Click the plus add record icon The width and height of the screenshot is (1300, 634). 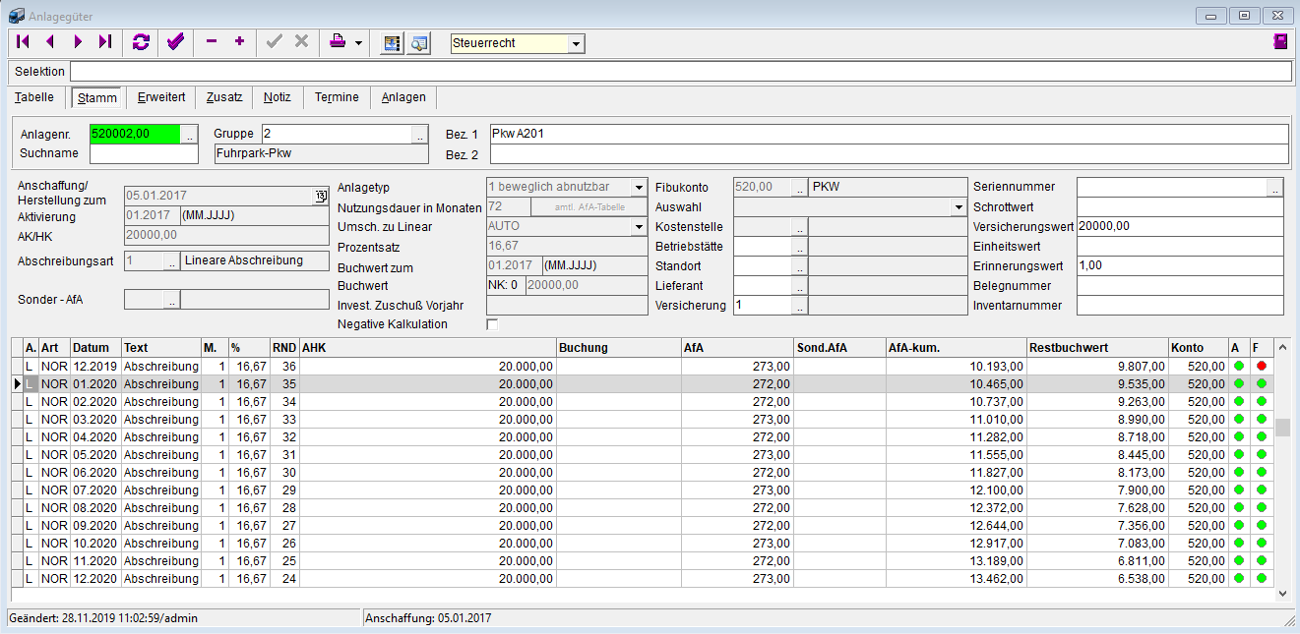(239, 42)
